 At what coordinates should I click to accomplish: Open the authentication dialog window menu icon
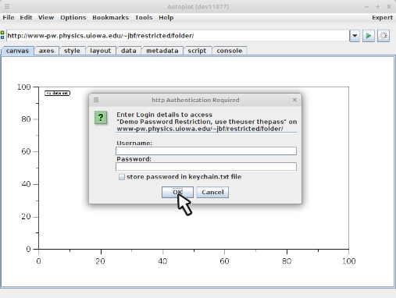pos(96,100)
